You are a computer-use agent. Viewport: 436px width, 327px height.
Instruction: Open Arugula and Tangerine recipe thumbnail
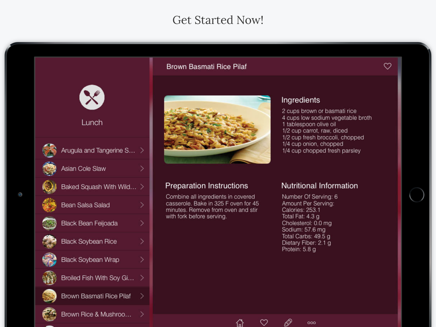coord(50,150)
